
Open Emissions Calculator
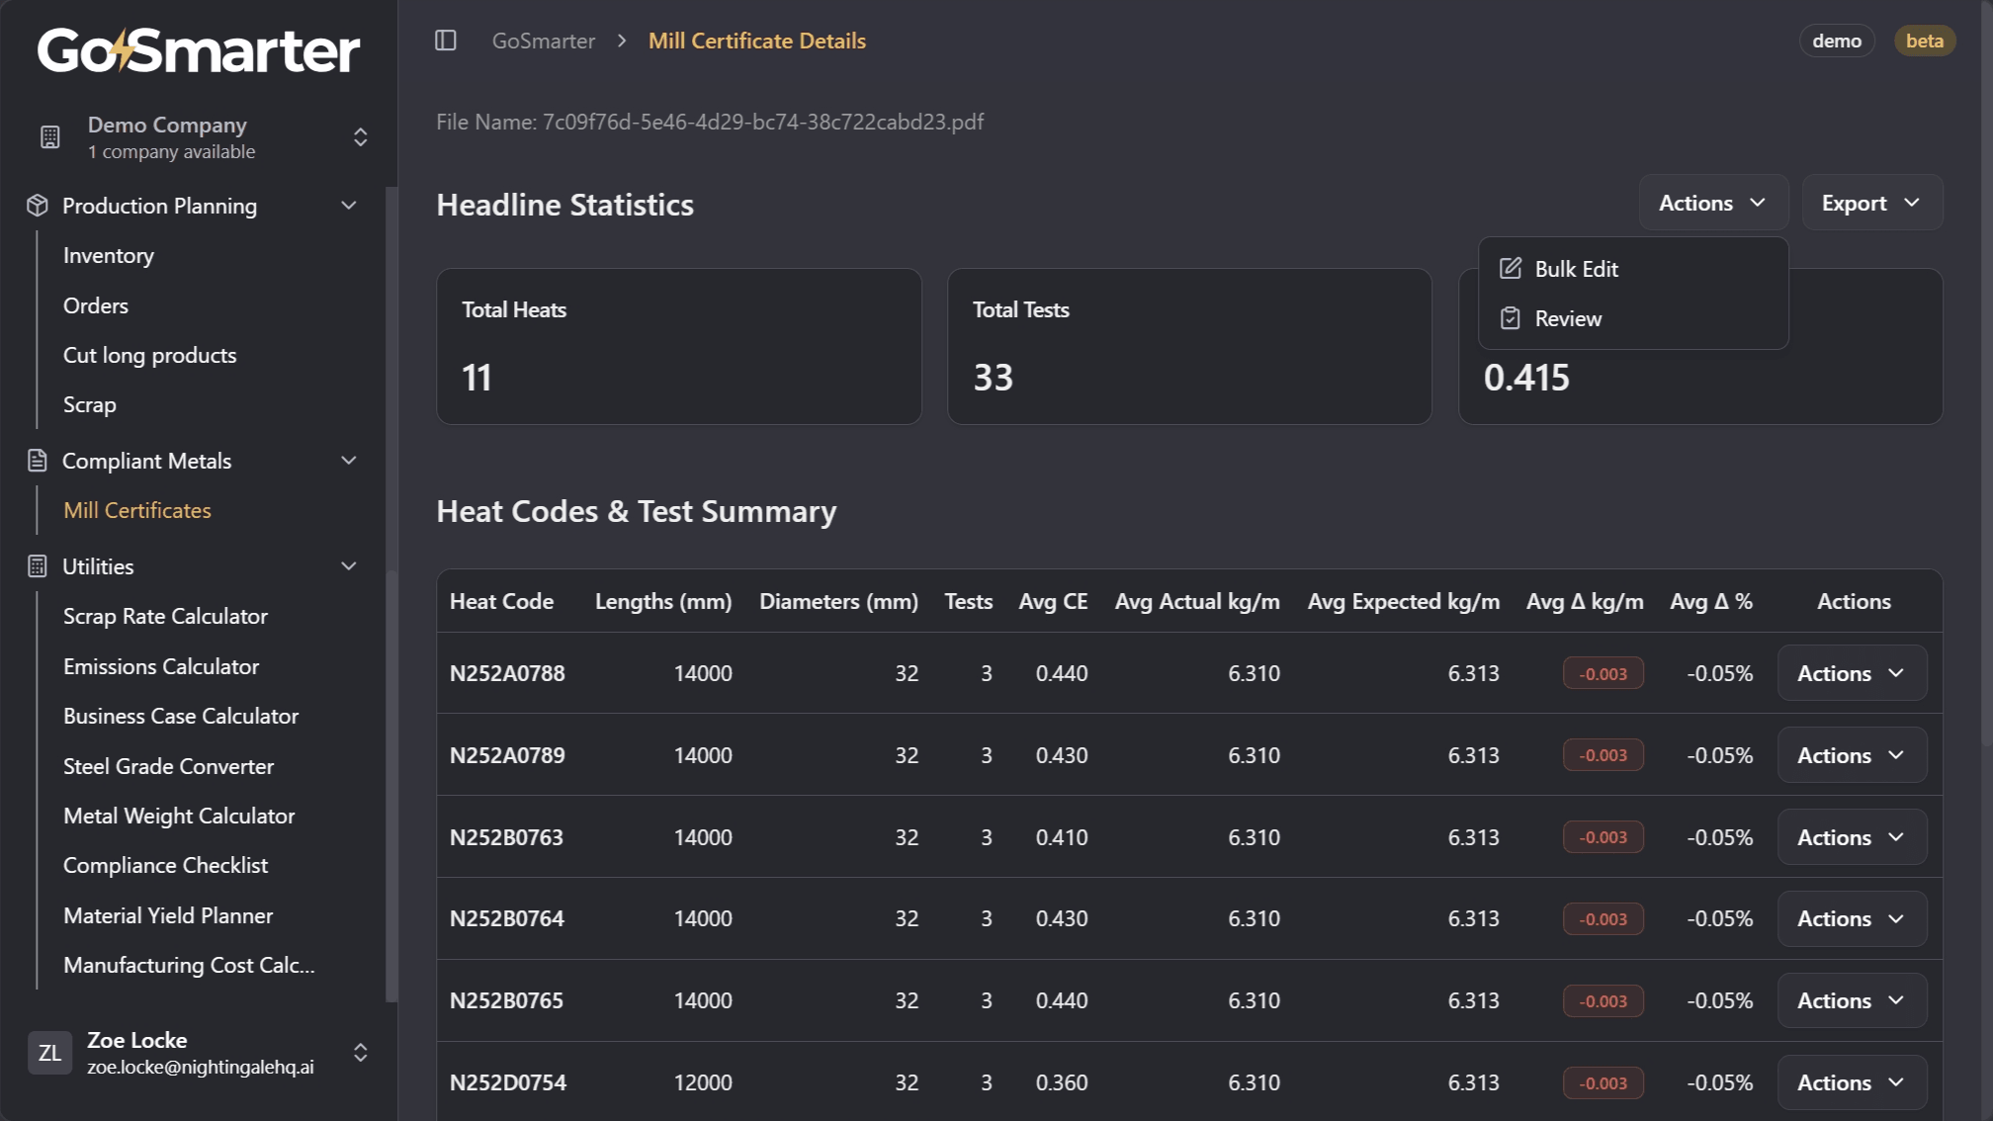161,666
